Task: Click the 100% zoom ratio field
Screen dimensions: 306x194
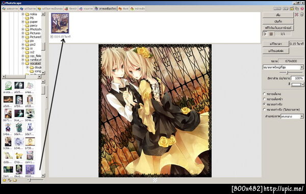Action: coord(297,78)
